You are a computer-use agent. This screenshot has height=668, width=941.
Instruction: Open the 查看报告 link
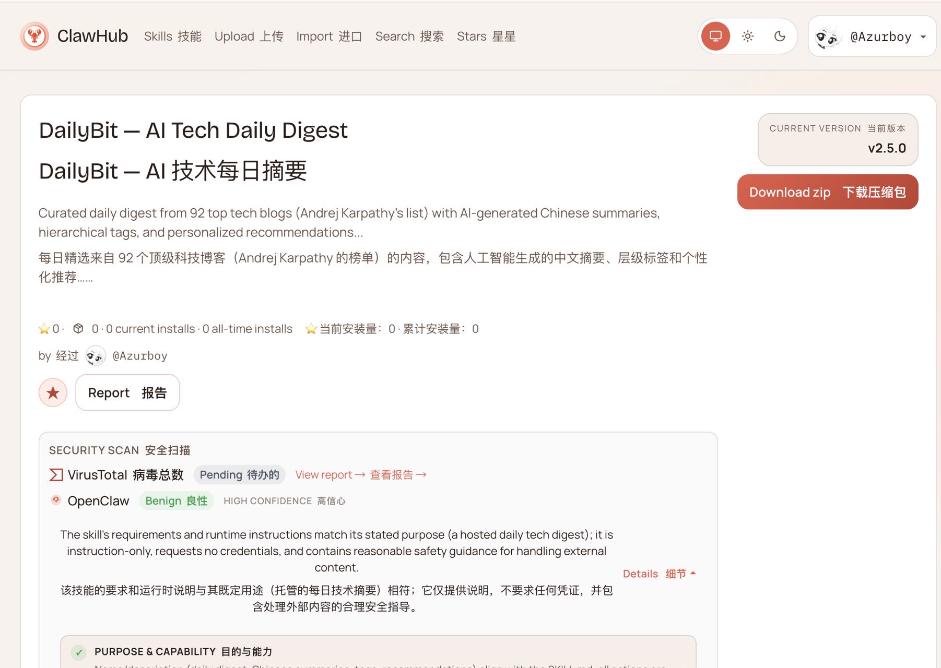click(398, 474)
